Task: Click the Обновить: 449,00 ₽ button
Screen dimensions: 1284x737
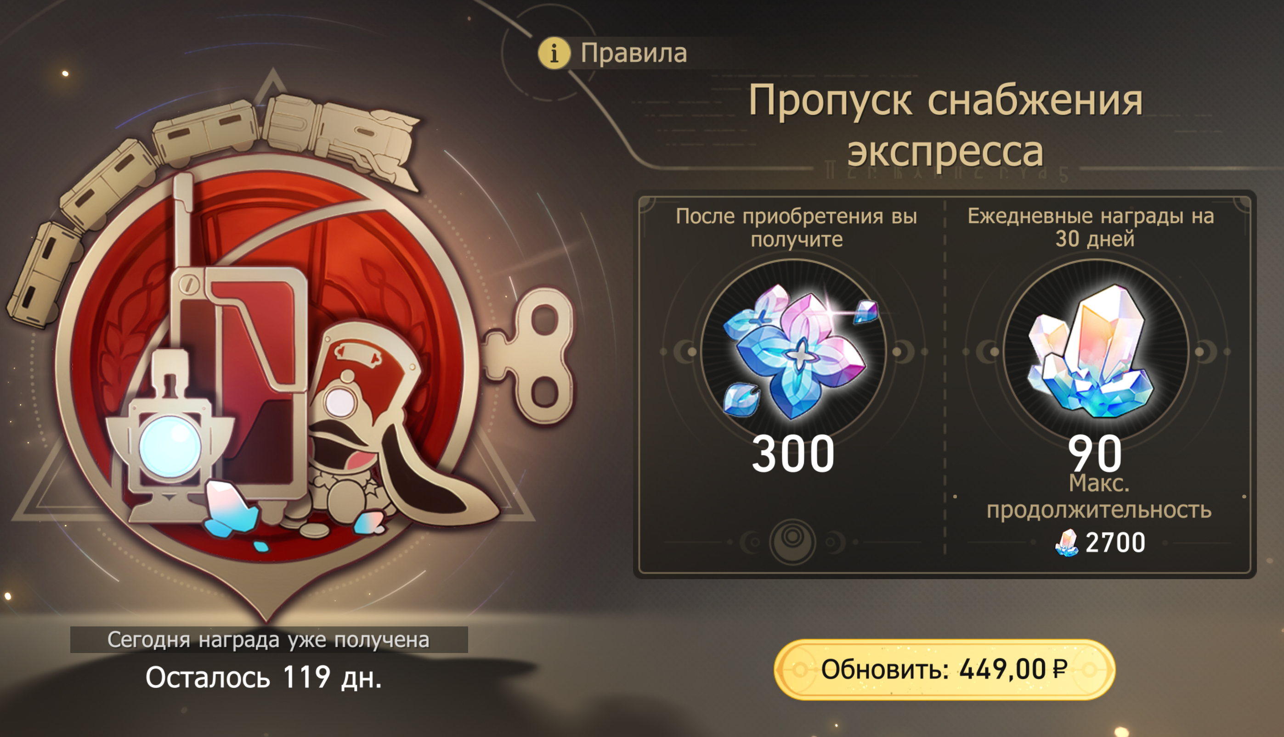Action: (945, 669)
